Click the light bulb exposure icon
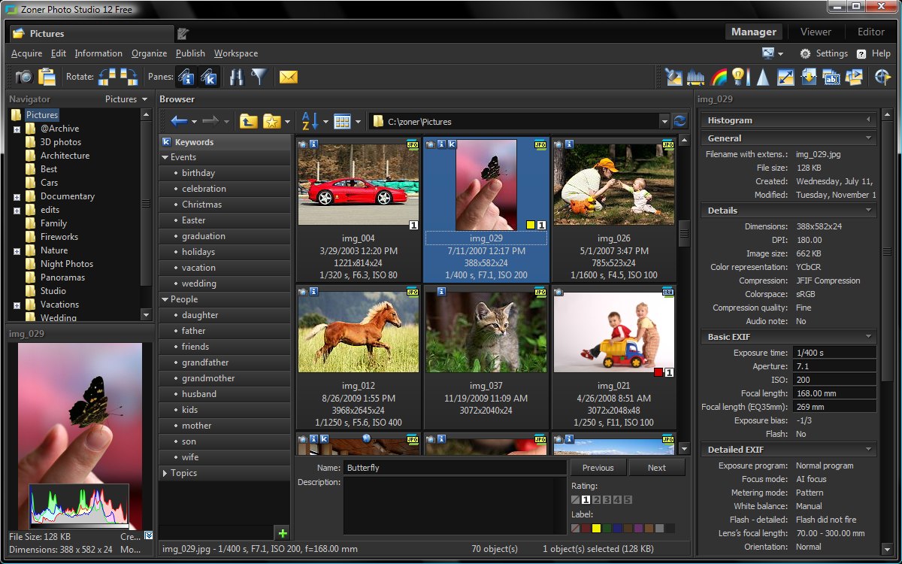This screenshot has height=564, width=902. pyautogui.click(x=740, y=77)
